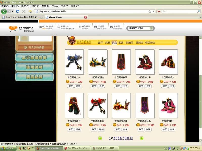Close the active Grand Chase tab
Image resolution: width=202 pixels, height=151 pixels.
pyautogui.click(x=86, y=17)
